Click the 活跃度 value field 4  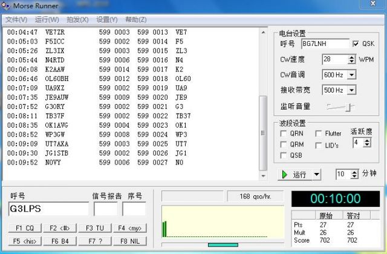click(x=358, y=143)
